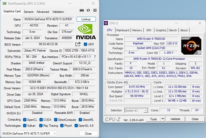Click the Lookup button
Viewport: 206px width, 138px height.
click(x=86, y=19)
